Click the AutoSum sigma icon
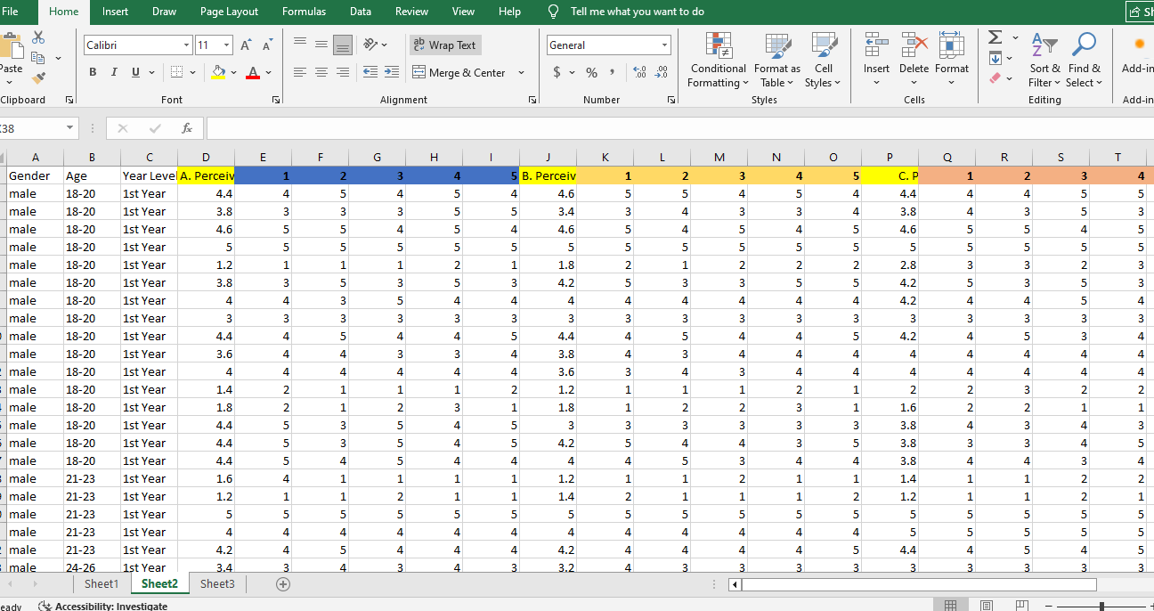 (995, 37)
